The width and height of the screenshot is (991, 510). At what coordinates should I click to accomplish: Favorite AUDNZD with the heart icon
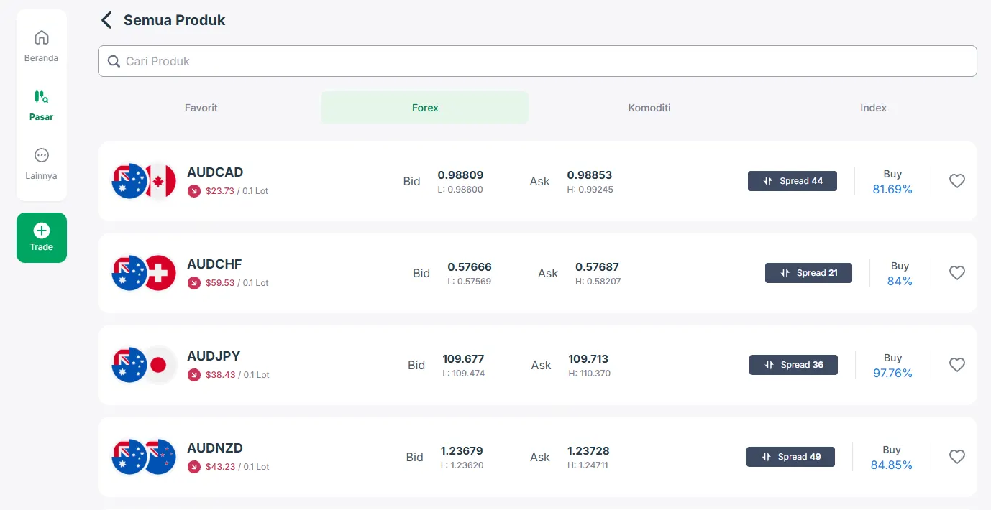click(x=956, y=457)
